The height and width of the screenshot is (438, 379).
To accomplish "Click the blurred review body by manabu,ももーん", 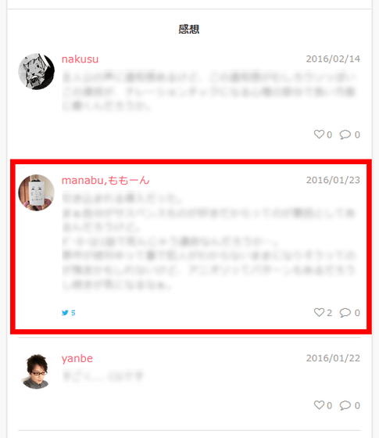I will [209, 242].
